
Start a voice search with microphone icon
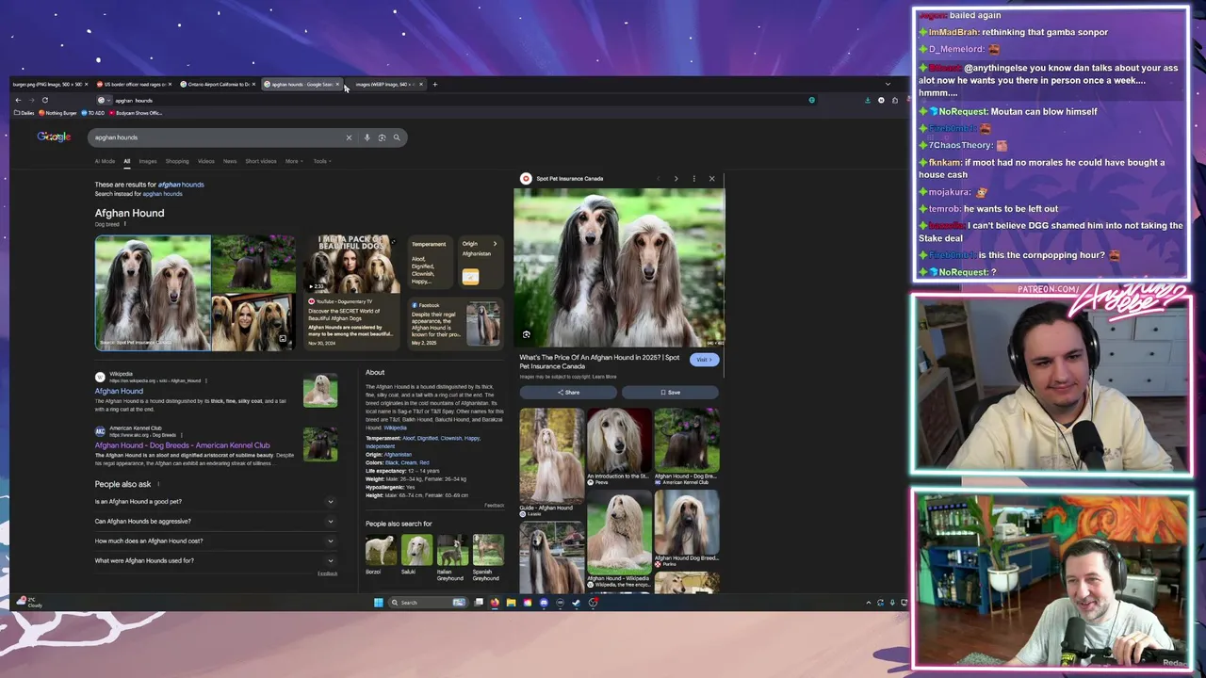pyautogui.click(x=367, y=137)
